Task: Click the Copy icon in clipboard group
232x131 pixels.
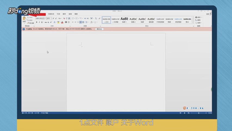Action: [x=28, y=20]
